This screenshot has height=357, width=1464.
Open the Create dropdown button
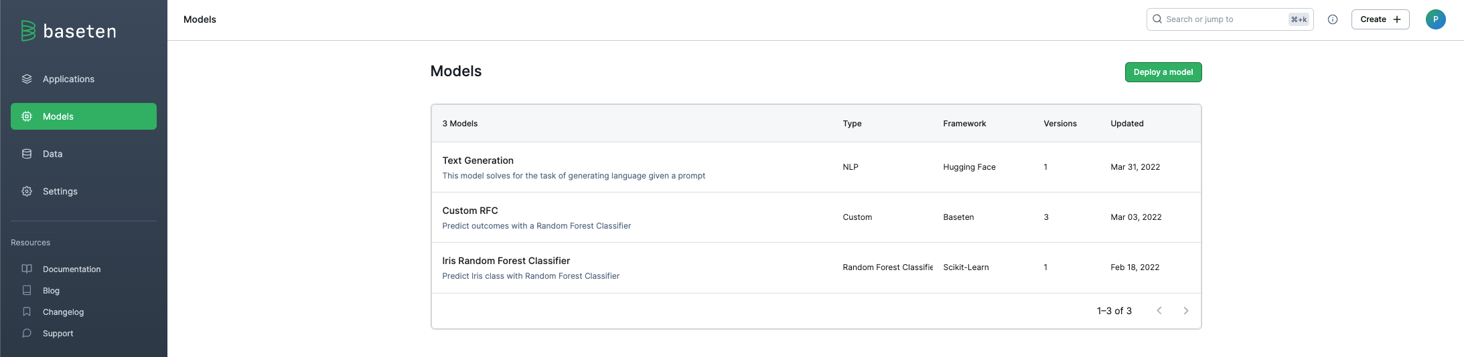[x=1380, y=19]
